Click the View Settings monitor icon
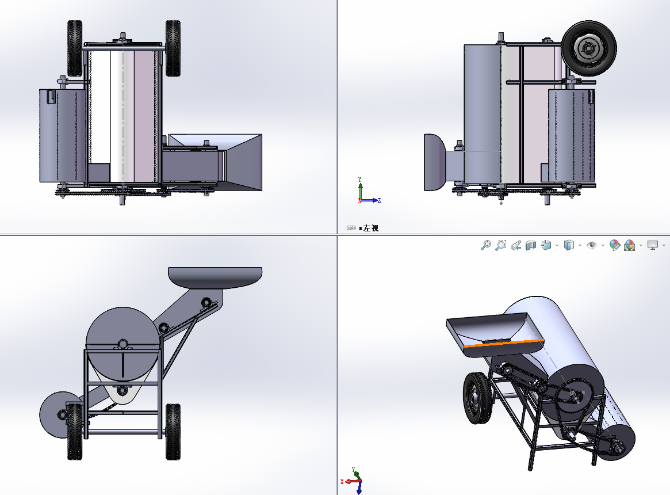 coord(653,245)
